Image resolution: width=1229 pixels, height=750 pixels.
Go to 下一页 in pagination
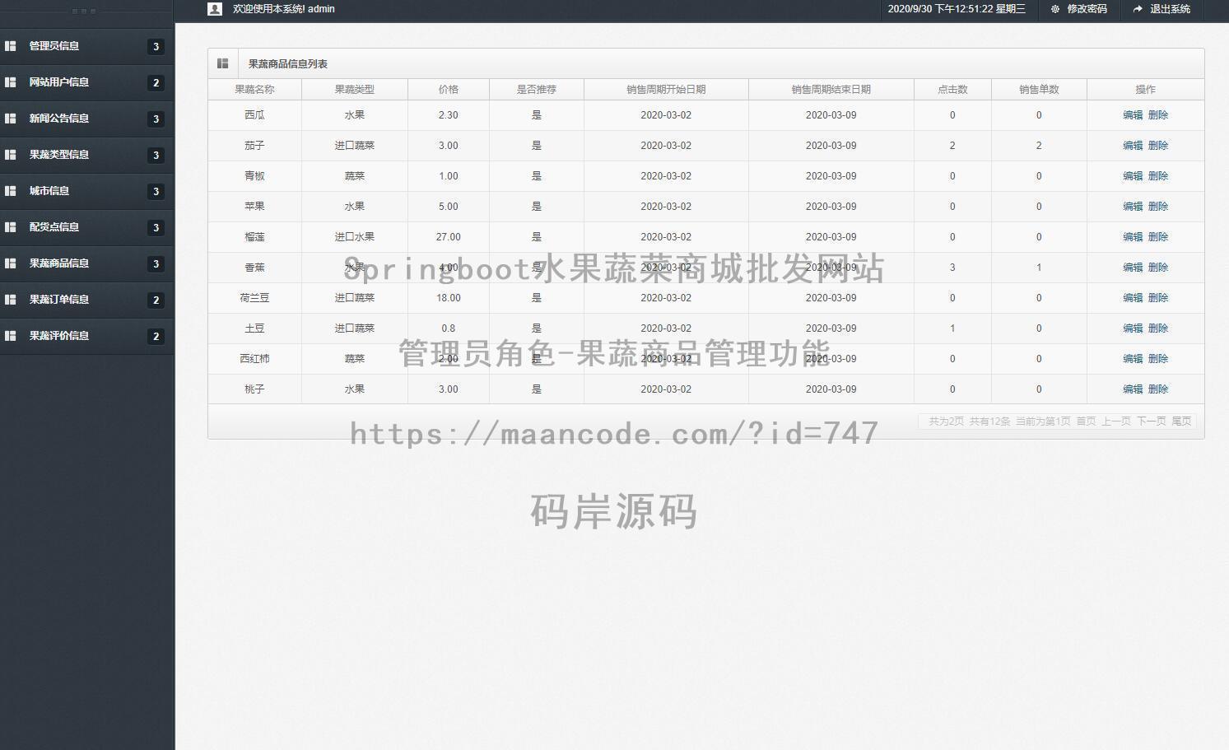[1152, 422]
